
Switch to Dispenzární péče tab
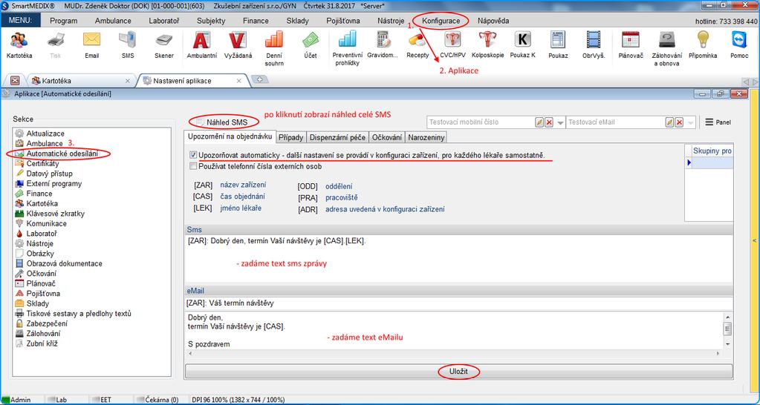pyautogui.click(x=338, y=137)
